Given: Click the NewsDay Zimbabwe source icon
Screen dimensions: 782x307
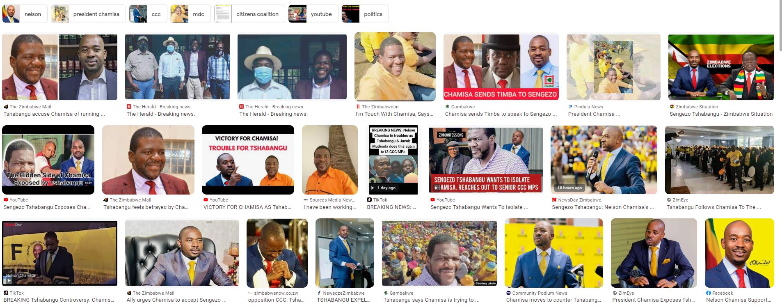Looking at the screenshot, I should coord(554,200).
